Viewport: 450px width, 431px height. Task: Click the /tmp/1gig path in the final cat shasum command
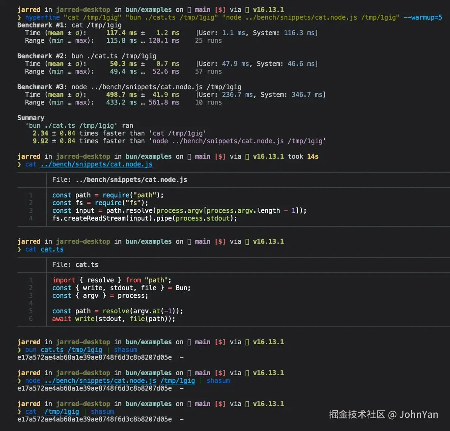click(62, 412)
